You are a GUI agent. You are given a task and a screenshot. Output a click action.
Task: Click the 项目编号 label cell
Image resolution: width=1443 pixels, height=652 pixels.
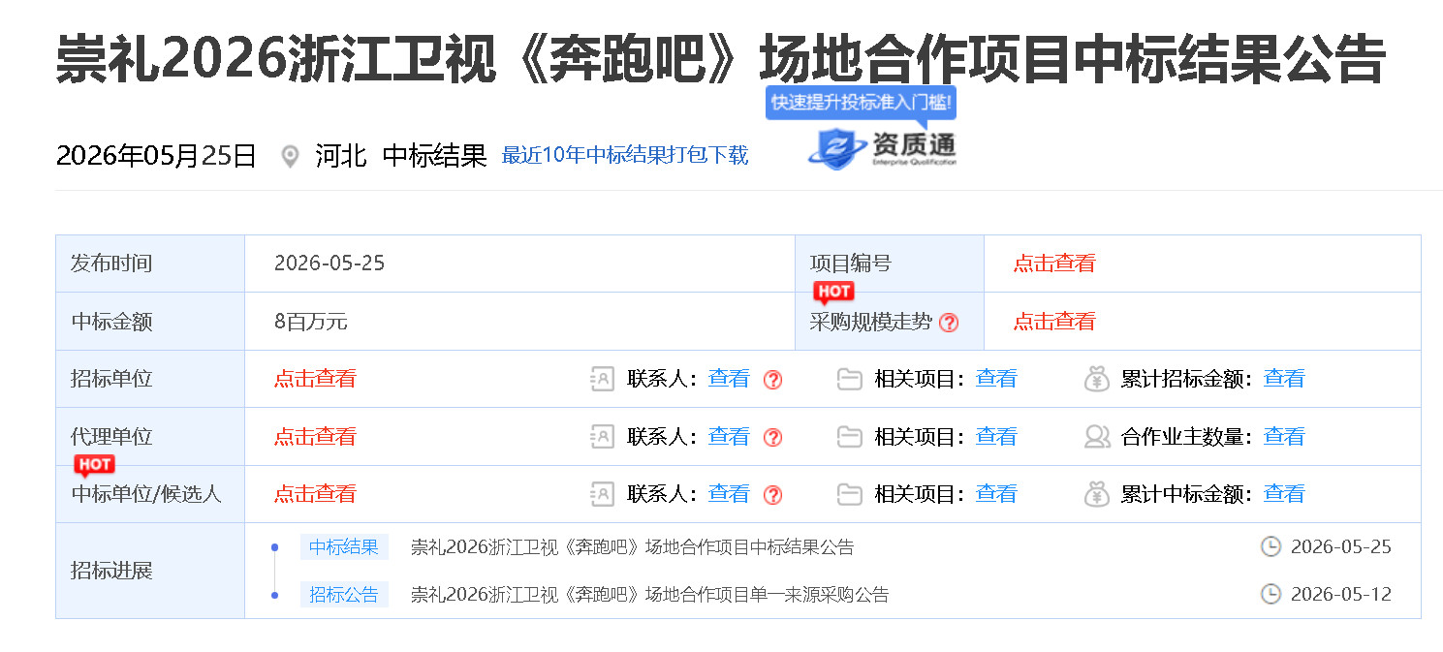(x=890, y=264)
